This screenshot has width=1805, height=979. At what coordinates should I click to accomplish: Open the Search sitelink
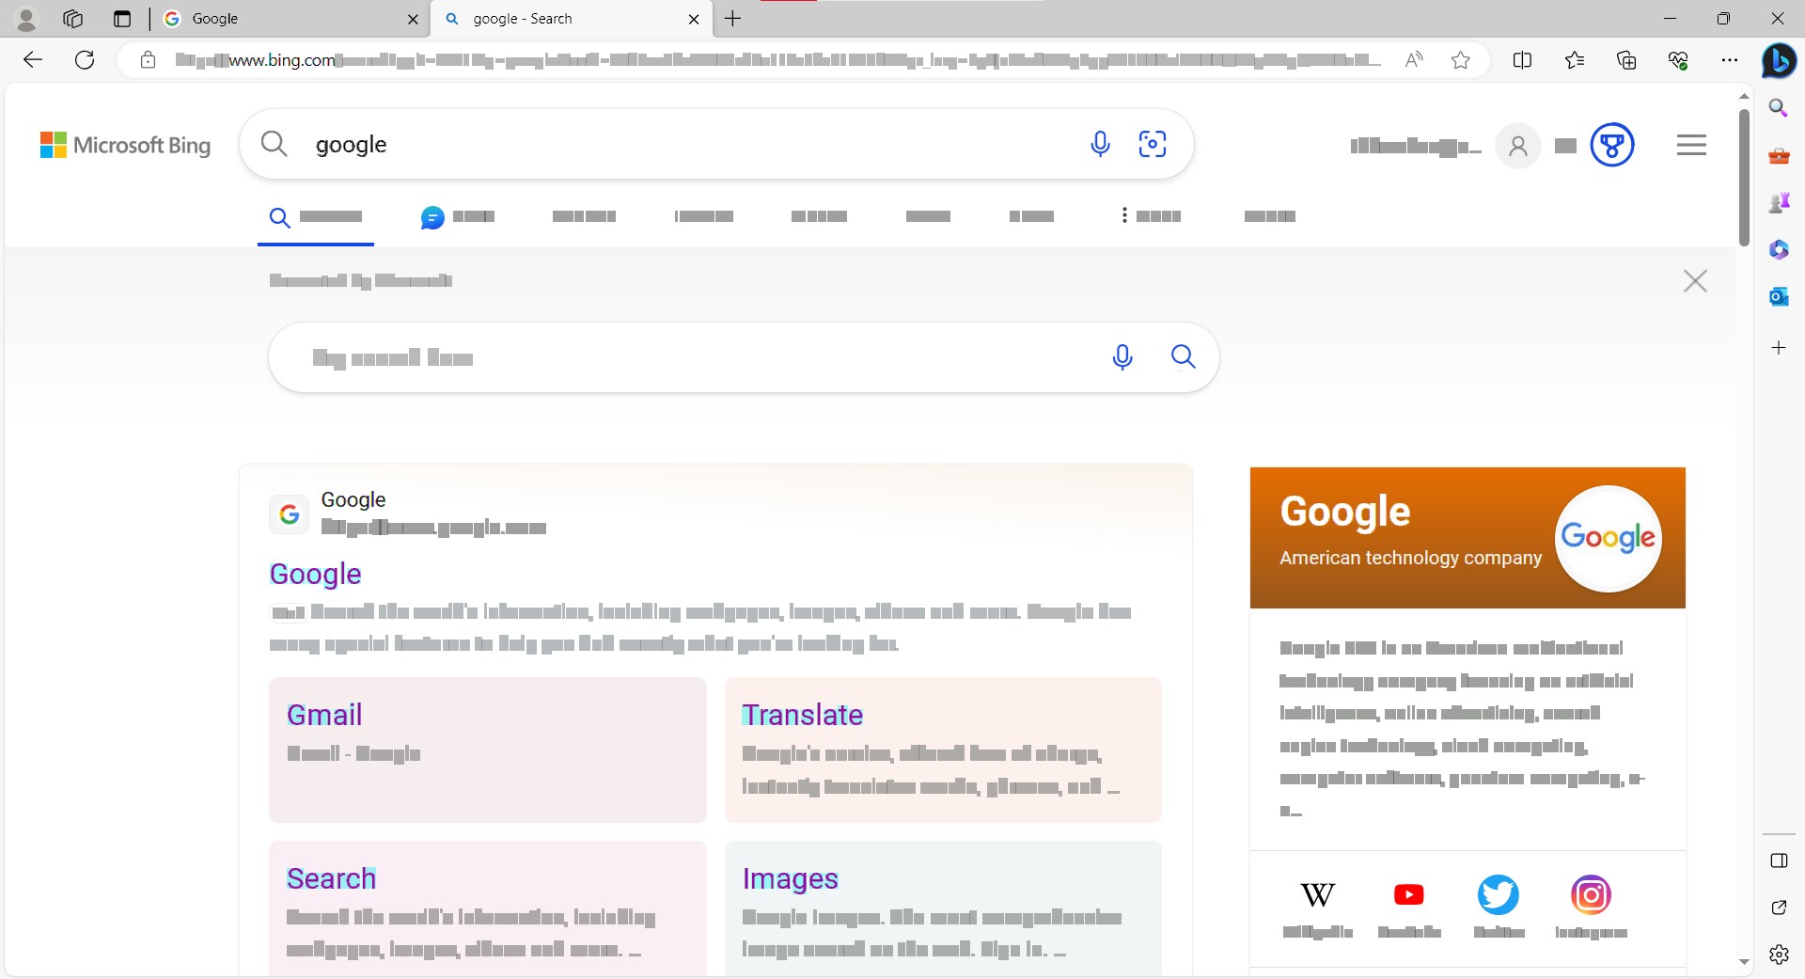click(331, 878)
